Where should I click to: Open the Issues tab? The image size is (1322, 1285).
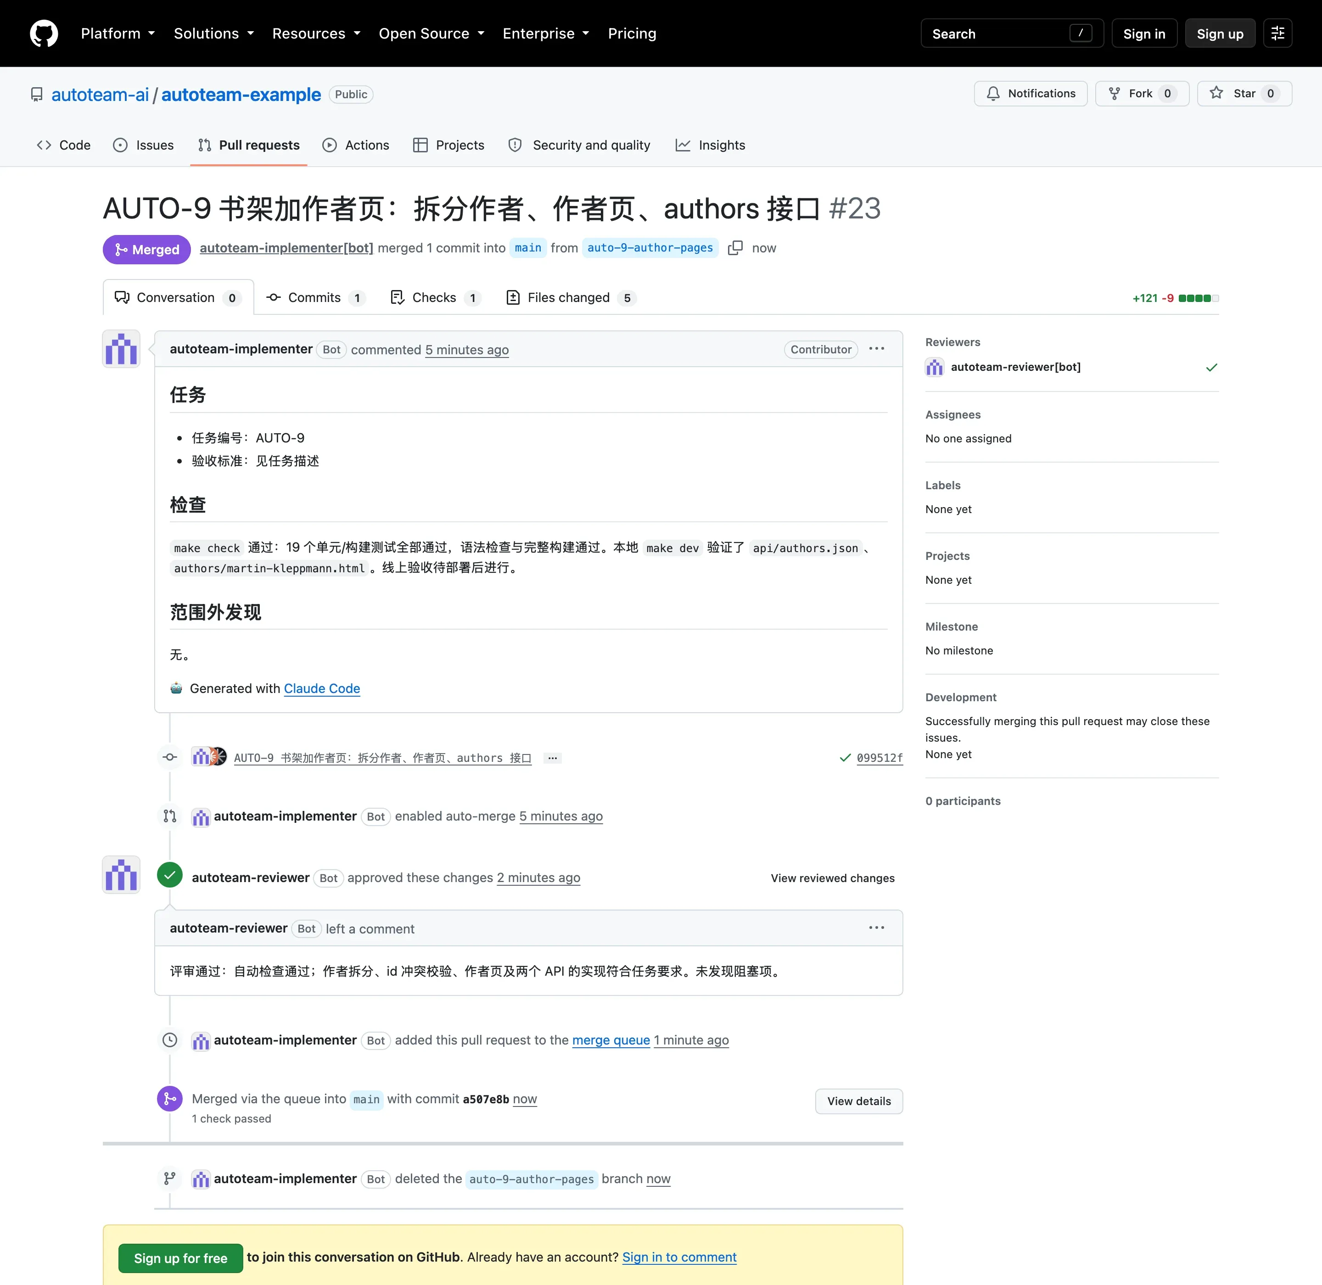143,145
